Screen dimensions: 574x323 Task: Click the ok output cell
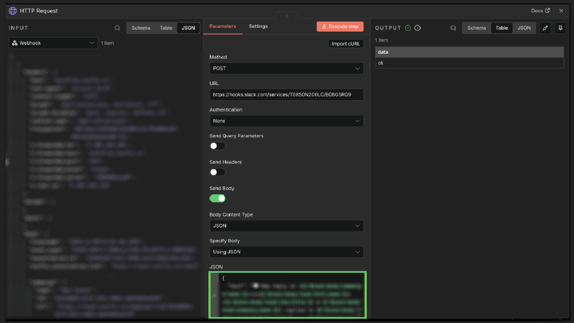469,63
